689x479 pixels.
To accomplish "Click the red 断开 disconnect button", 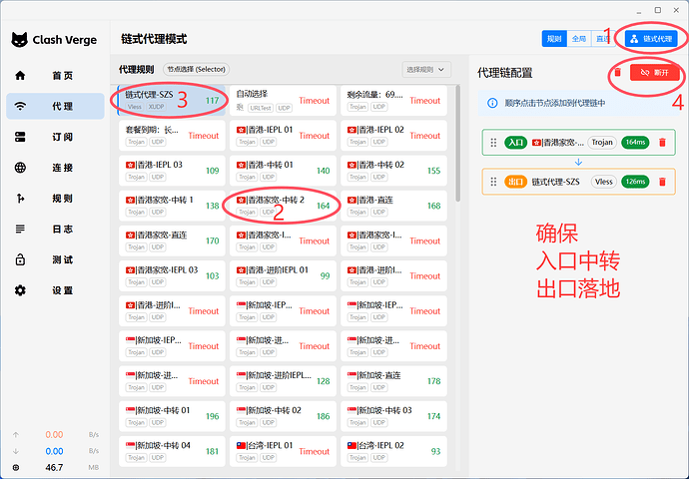I will (x=655, y=73).
